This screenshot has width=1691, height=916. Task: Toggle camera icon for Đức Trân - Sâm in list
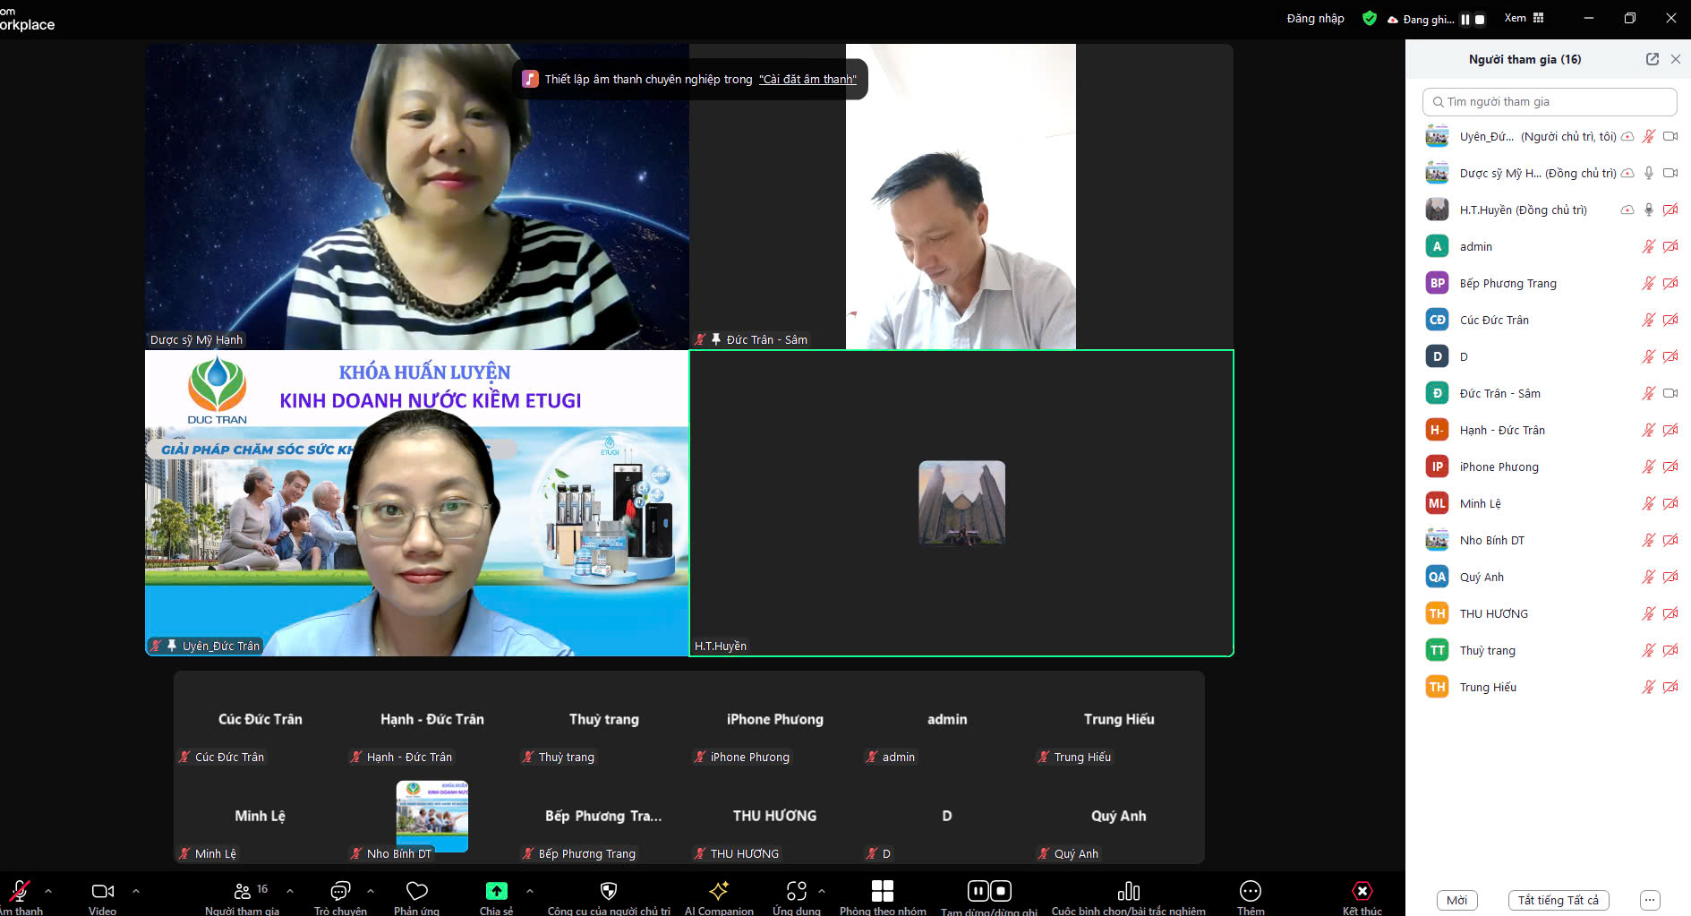(x=1670, y=393)
